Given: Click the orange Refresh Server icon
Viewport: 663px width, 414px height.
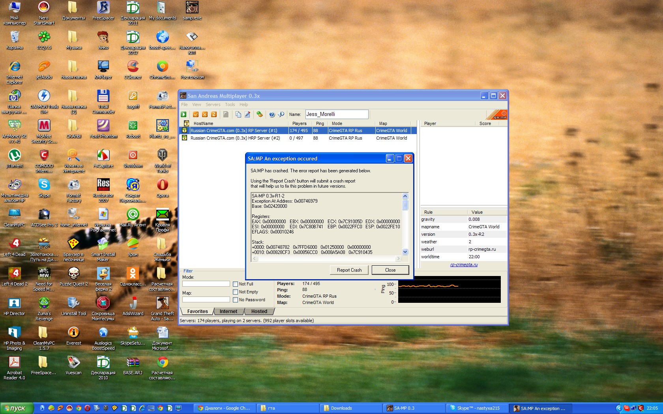Looking at the screenshot, I should tap(214, 114).
